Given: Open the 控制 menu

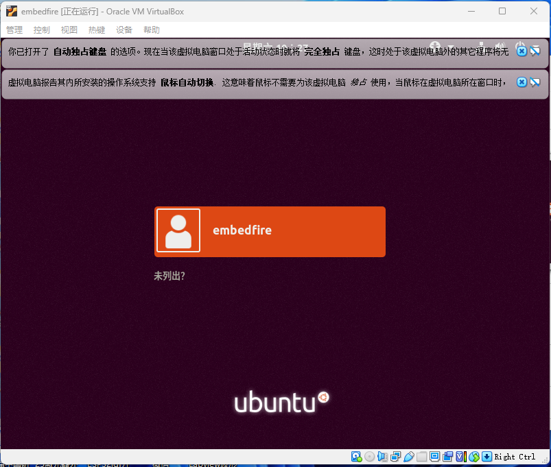Looking at the screenshot, I should [41, 30].
